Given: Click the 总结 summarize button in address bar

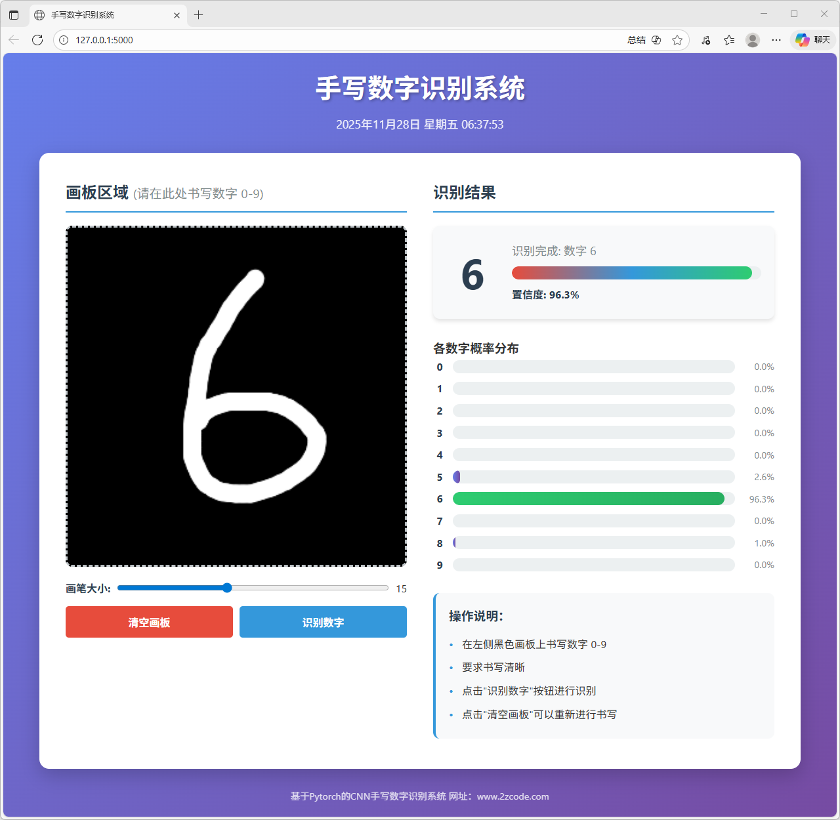Looking at the screenshot, I should [x=637, y=40].
